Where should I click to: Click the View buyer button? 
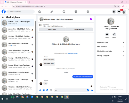(x=52, y=29)
